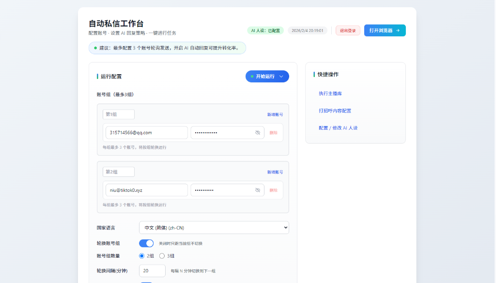Expand the 开始运行 dropdown chevron
Viewport: 496px width, 283px height.
coord(281,77)
